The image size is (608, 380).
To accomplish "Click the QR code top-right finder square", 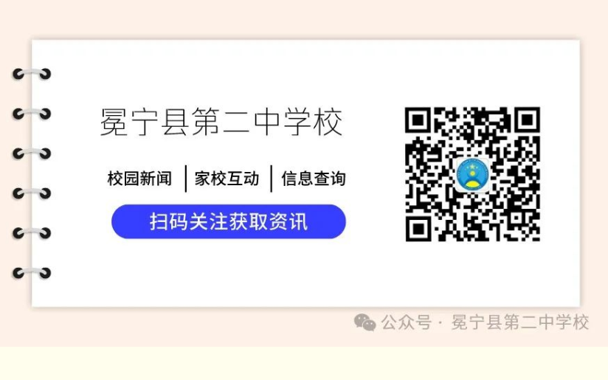I will click(527, 120).
